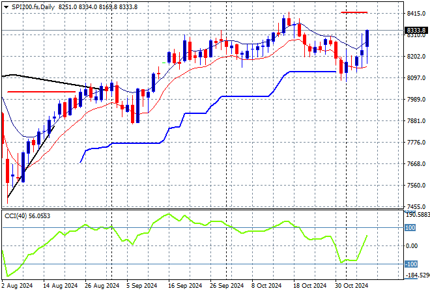This screenshot has width=430, height=293.
Task: Click the 7989.0 price axis label
Action: 416,99
